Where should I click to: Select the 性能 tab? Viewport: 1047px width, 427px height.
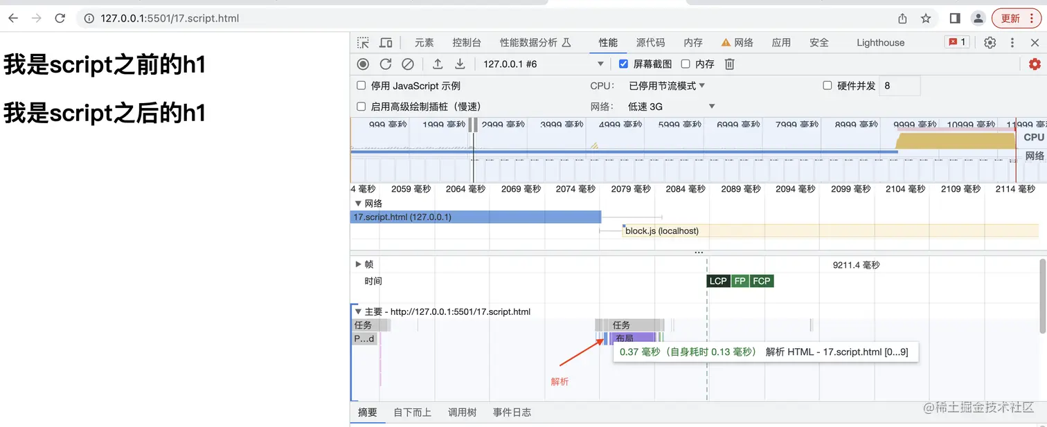(x=608, y=42)
